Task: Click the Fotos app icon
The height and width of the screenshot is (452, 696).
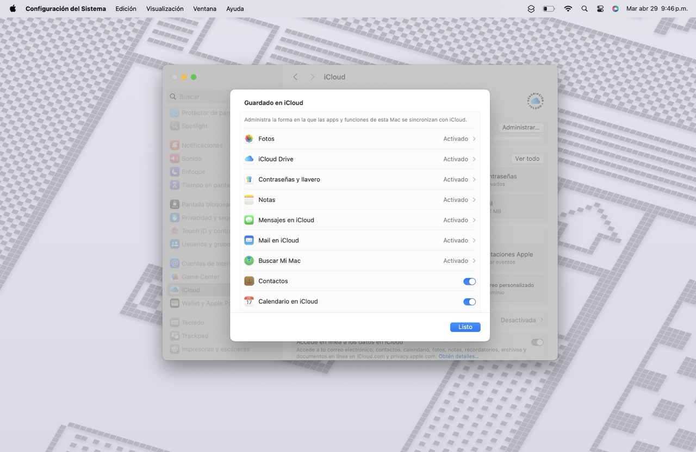Action: (x=249, y=139)
